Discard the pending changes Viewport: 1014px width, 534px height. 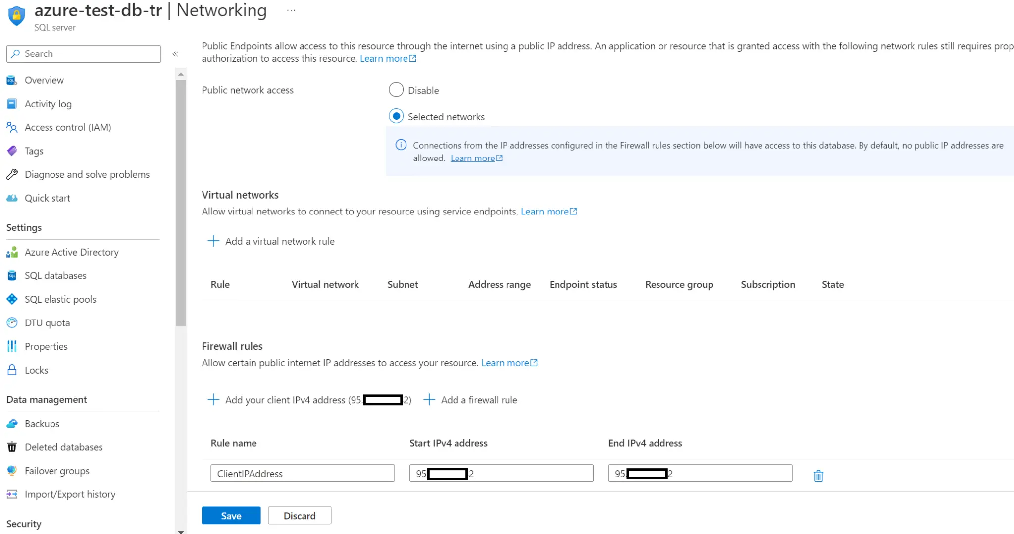[299, 515]
